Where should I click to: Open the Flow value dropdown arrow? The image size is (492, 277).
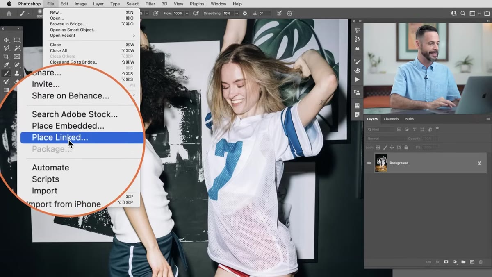pyautogui.click(x=187, y=14)
